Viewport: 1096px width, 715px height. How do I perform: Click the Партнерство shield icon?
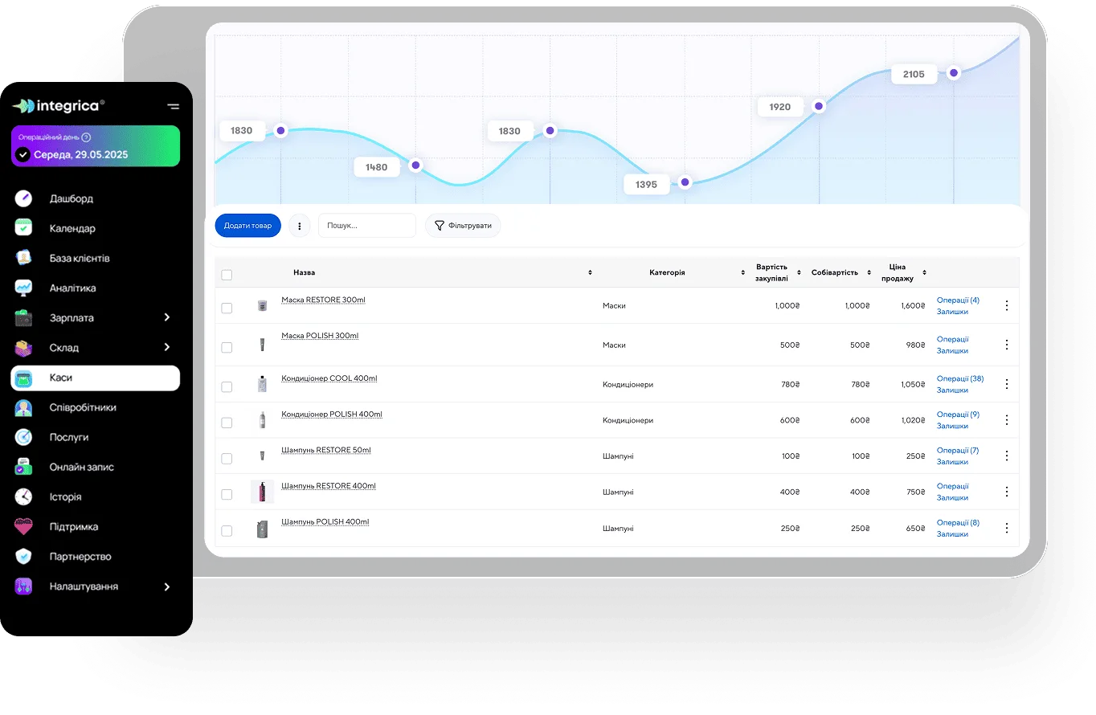coord(23,557)
